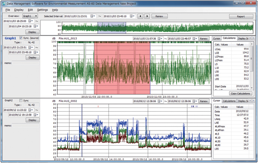Click the previous interval left arrow button
The height and width of the screenshot is (163, 258).
(x=140, y=16)
